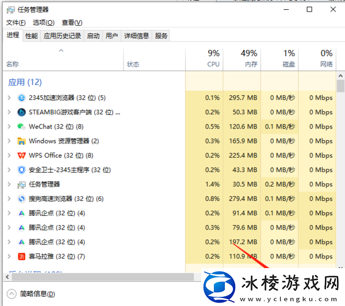Expand the WPS Office process group
Image resolution: width=345 pixels, height=306 pixels.
[x=9, y=156]
